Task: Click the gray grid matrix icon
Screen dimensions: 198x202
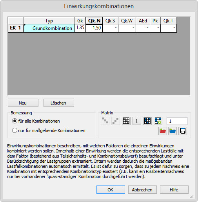Action: (126, 121)
